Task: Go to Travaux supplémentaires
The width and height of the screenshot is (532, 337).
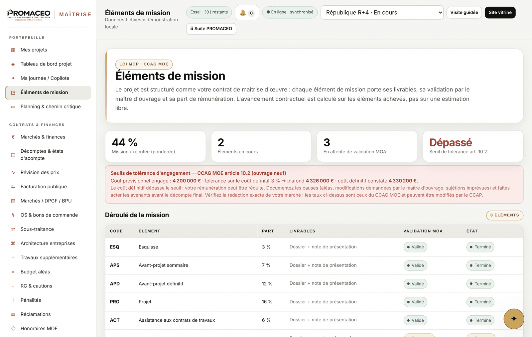Action: (x=48, y=258)
